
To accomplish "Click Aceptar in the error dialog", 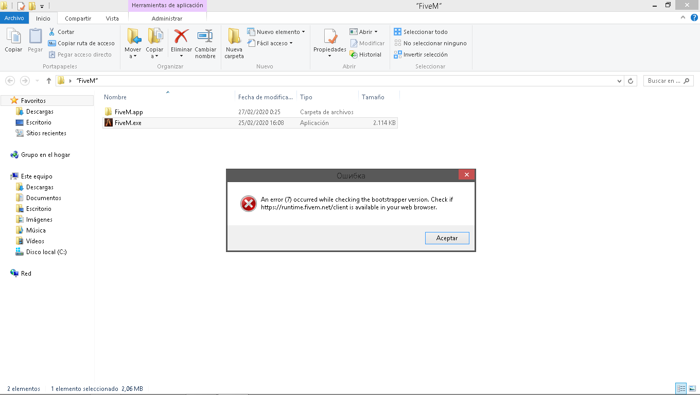I will pos(446,238).
